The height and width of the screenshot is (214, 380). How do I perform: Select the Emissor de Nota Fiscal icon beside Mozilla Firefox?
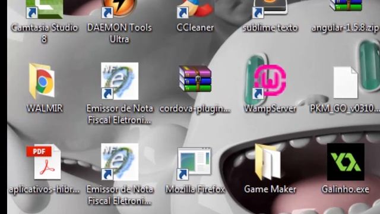pos(120,162)
